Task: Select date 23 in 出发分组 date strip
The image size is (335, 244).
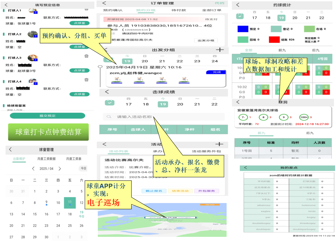Action: [x=197, y=61]
